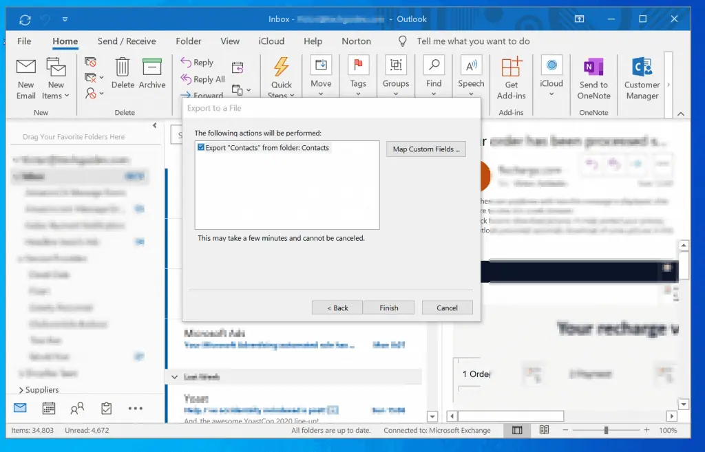
Task: Click the zoom out minus button
Action: point(565,430)
